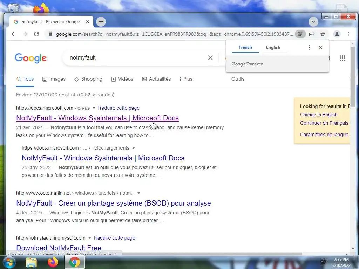The height and width of the screenshot is (269, 359).
Task: Close the Google Translate popup
Action: click(x=320, y=47)
